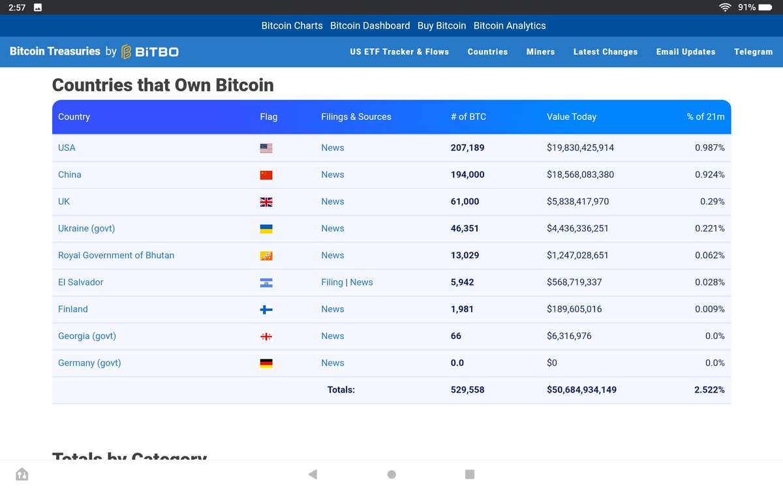Screen dimensions: 783x489
Task: Open the UK country link
Action: 64,201
